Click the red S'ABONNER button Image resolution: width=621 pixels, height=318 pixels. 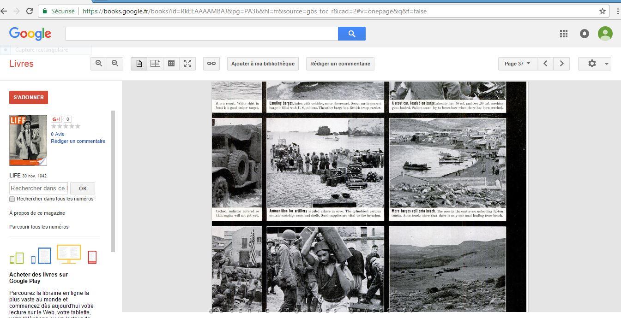point(29,97)
